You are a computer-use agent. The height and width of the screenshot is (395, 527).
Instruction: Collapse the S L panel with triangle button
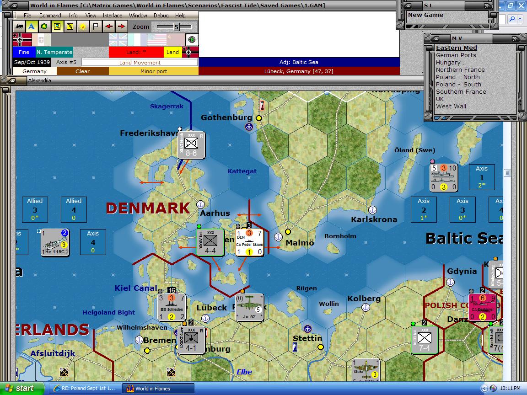coord(407,5)
